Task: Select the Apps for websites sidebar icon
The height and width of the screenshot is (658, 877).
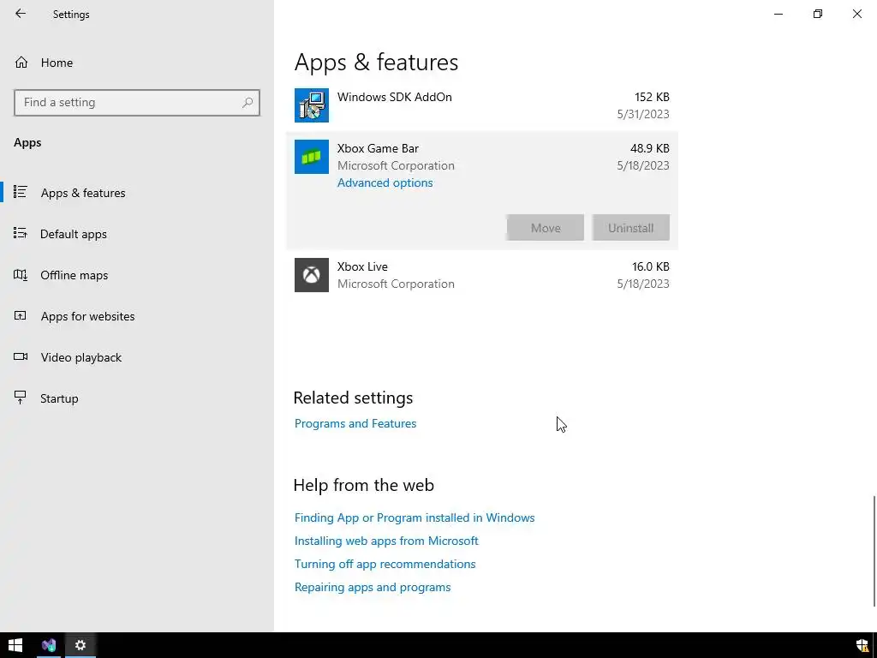Action: [21, 315]
